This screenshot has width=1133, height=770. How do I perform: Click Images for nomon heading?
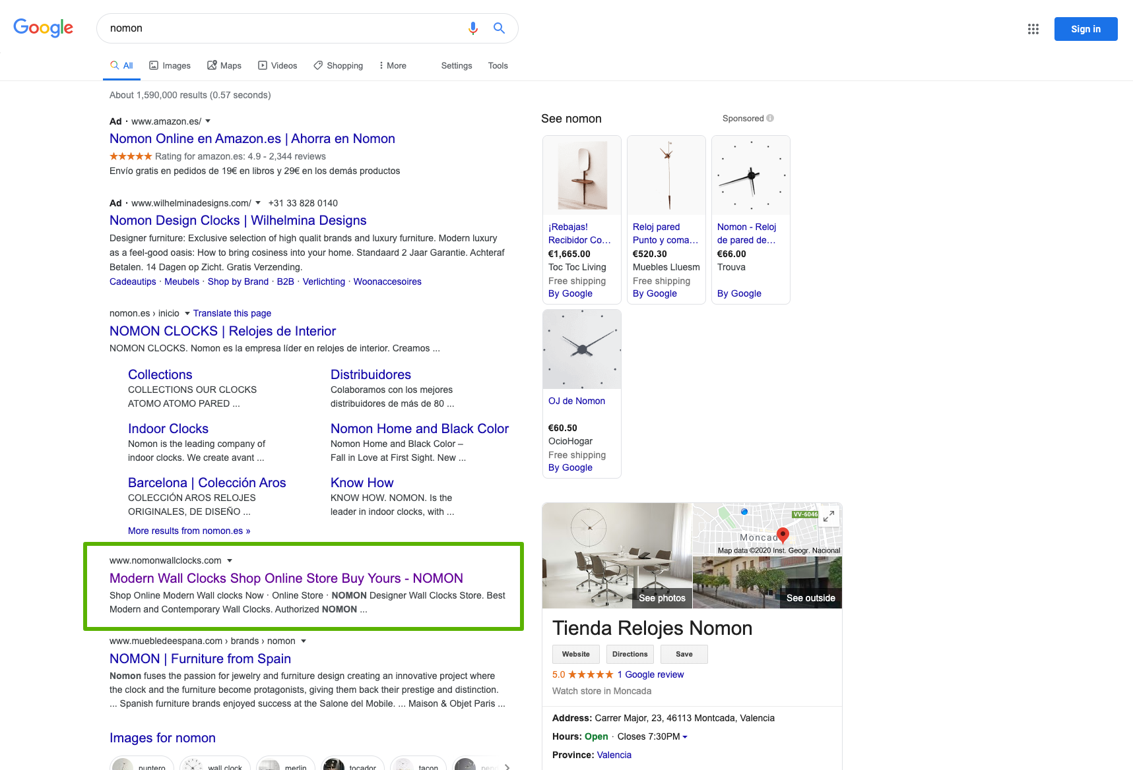[162, 738]
